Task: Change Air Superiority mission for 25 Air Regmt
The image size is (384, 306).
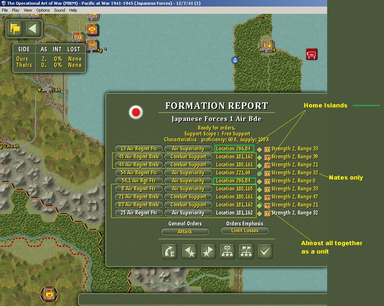Action: pyautogui.click(x=188, y=213)
